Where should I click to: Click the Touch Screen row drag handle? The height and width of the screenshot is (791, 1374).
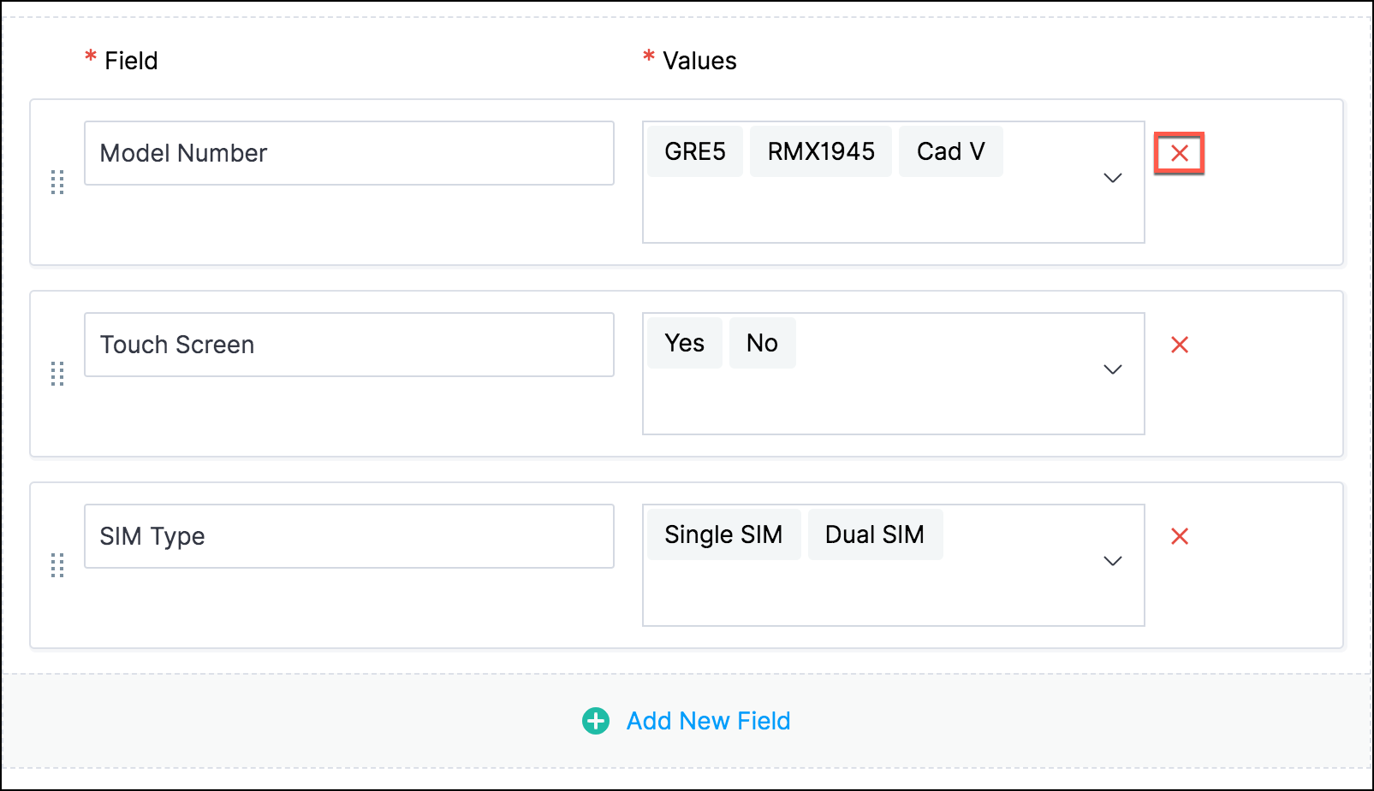coord(57,374)
